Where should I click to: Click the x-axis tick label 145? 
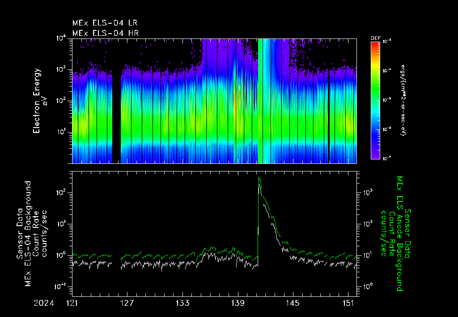click(293, 303)
